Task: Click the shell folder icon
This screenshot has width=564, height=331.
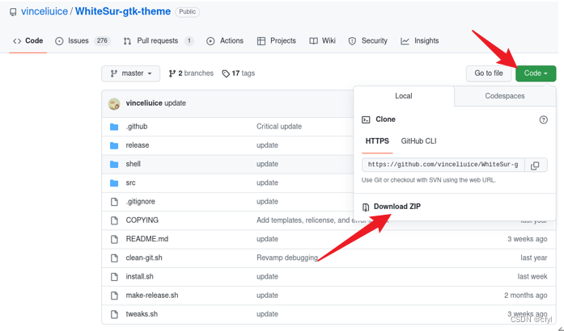Action: click(114, 164)
